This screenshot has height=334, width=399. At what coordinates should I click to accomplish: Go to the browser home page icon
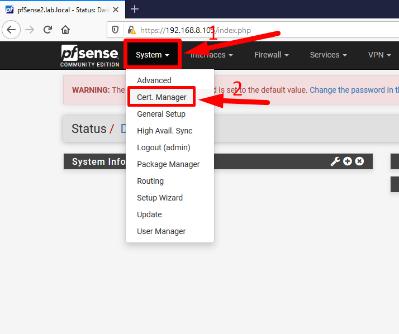(65, 30)
